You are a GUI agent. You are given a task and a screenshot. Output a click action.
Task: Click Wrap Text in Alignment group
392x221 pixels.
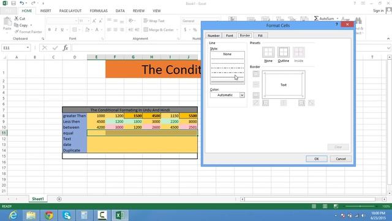[x=154, y=21]
